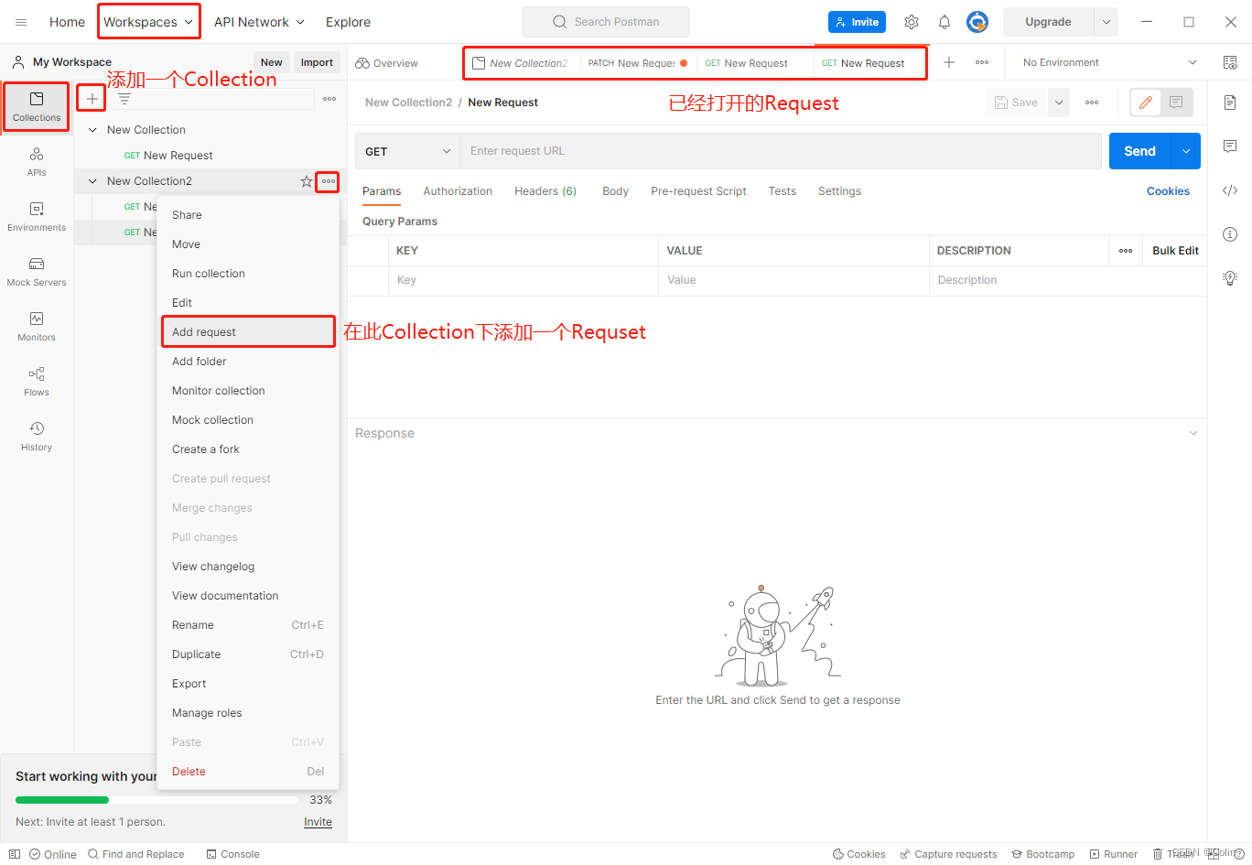1252x865 pixels.
Task: Choose Add request from the context menu
Action: pos(248,332)
